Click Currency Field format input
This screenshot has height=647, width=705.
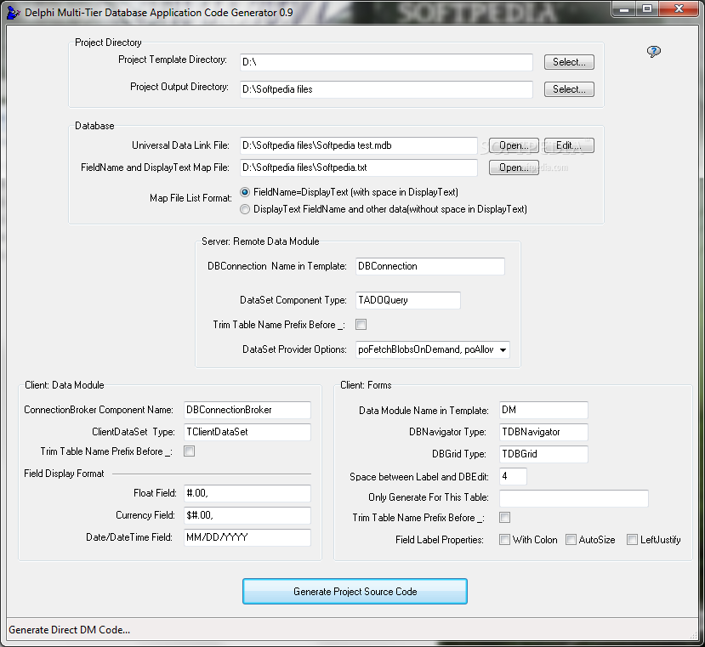point(247,515)
